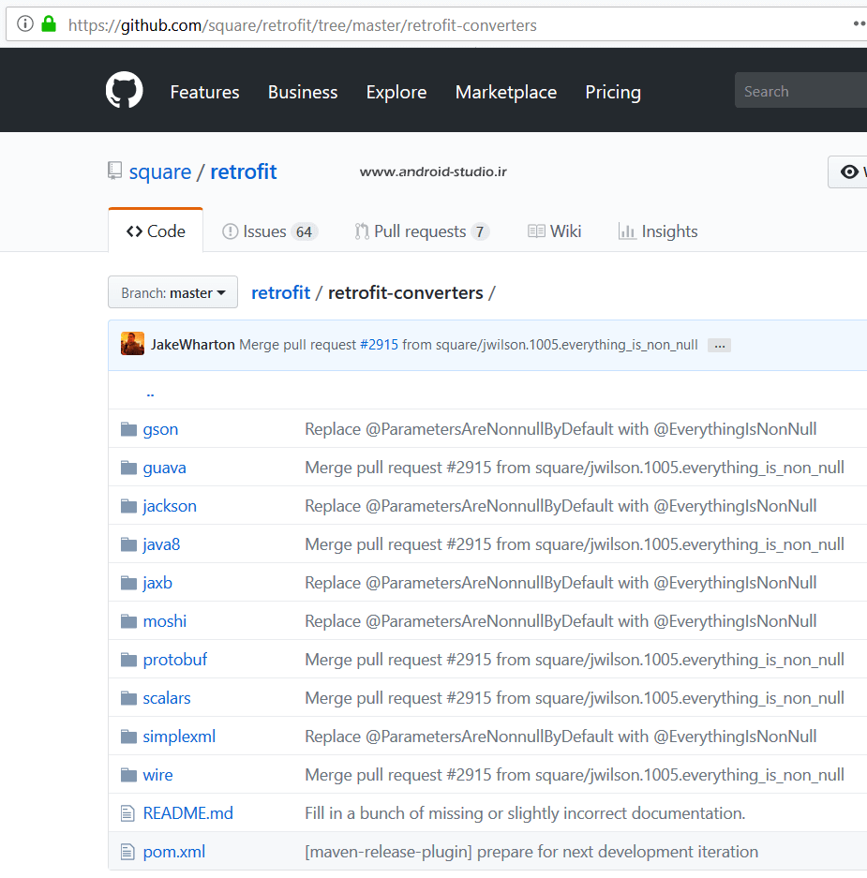Open the guava folder icon
Image resolution: width=867 pixels, height=878 pixels.
pos(128,468)
